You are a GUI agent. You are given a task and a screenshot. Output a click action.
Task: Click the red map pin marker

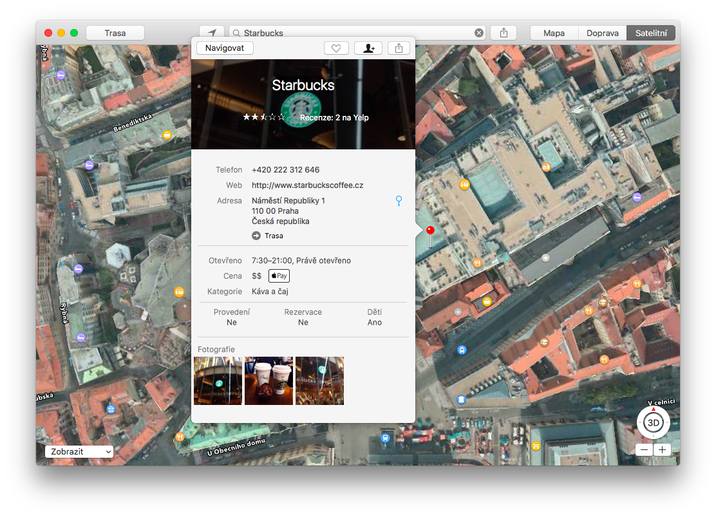(x=430, y=231)
